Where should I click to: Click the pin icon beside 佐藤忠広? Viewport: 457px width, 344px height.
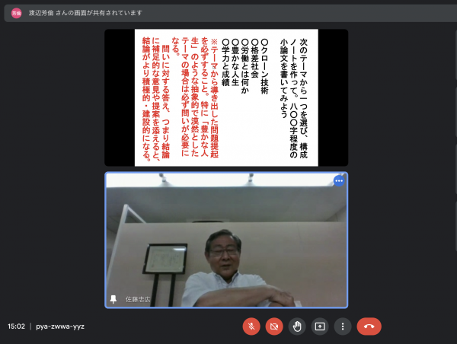[x=113, y=299]
